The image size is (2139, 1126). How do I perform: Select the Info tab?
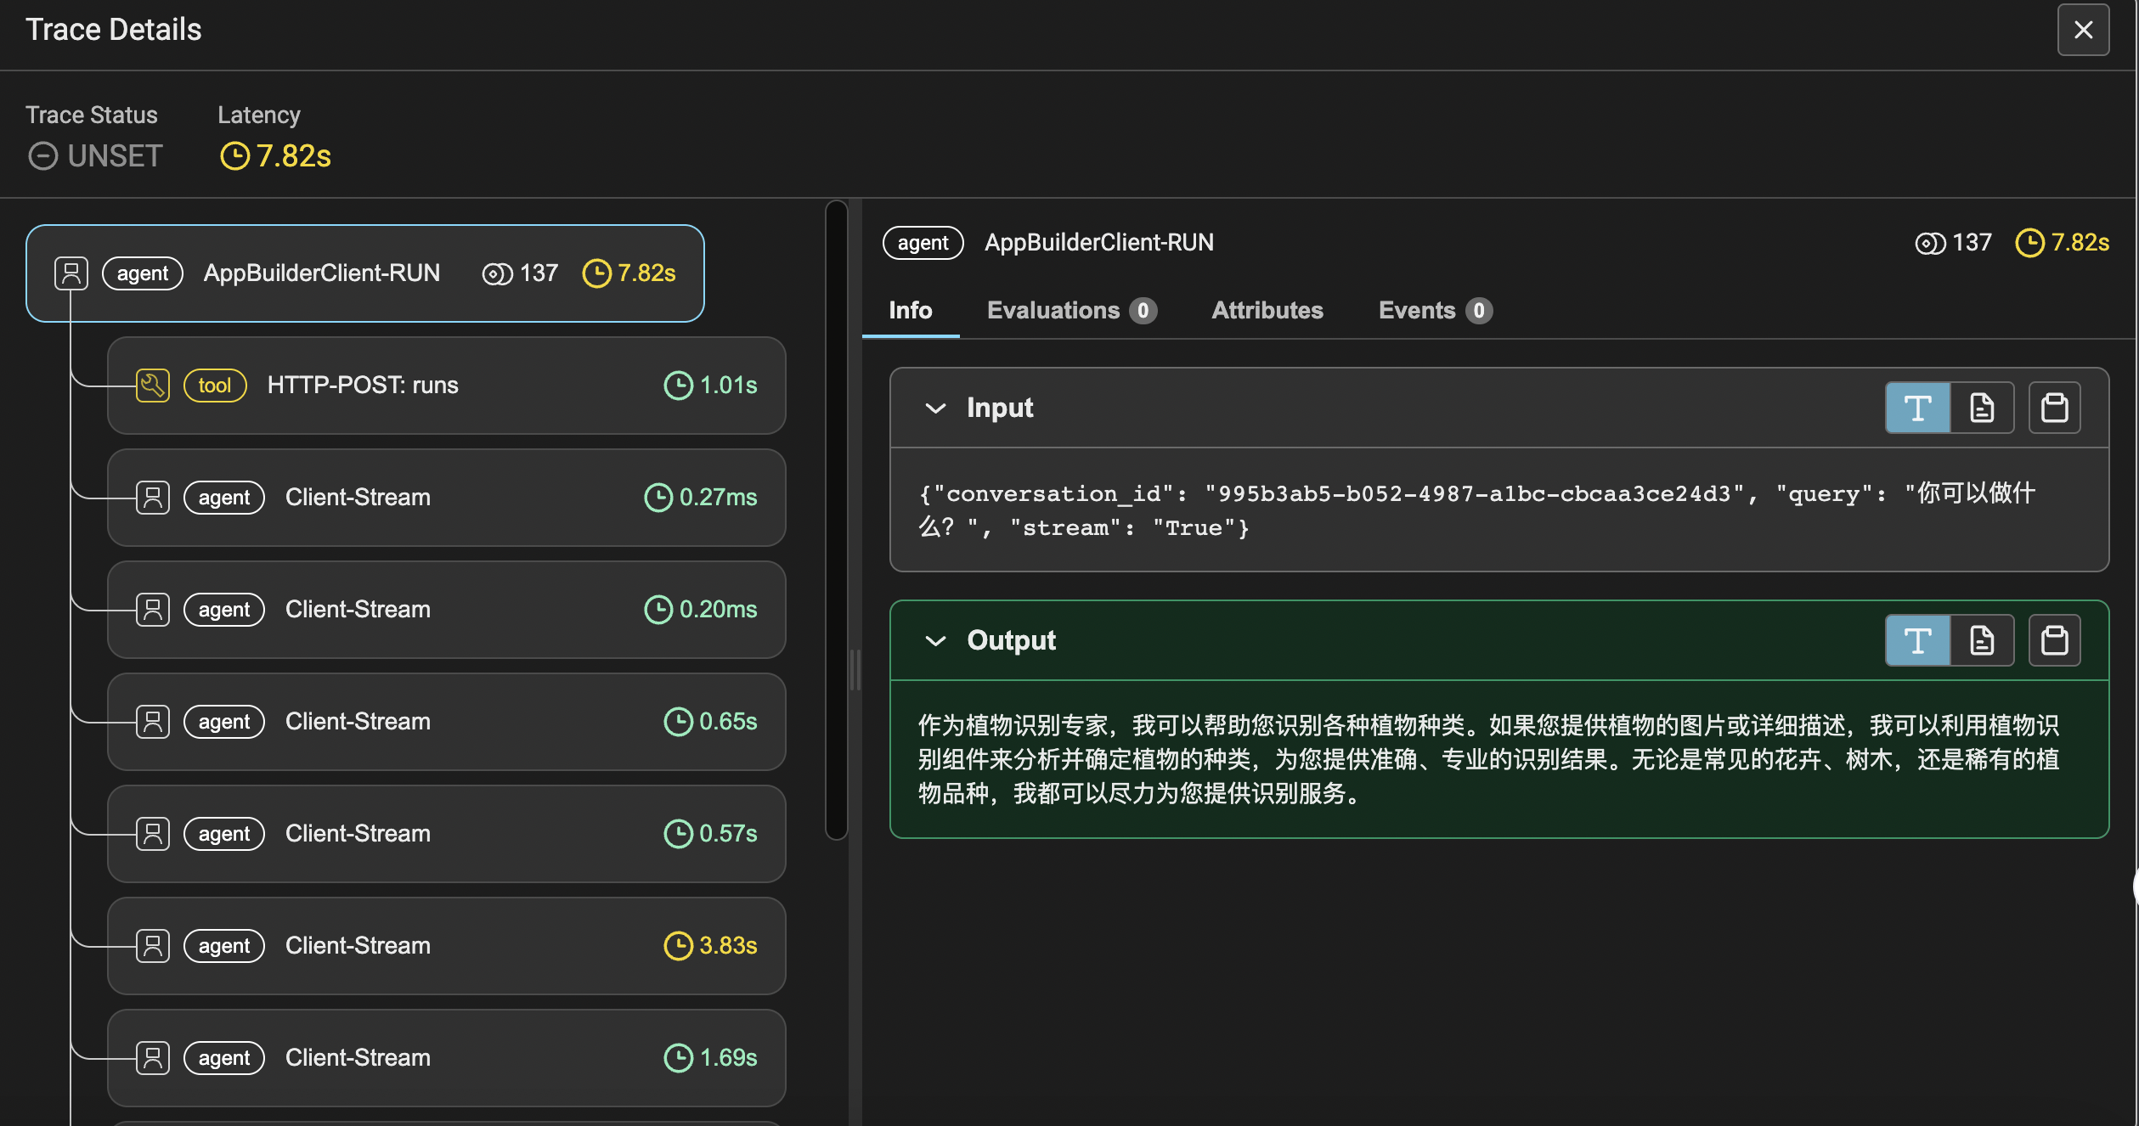tap(911, 310)
